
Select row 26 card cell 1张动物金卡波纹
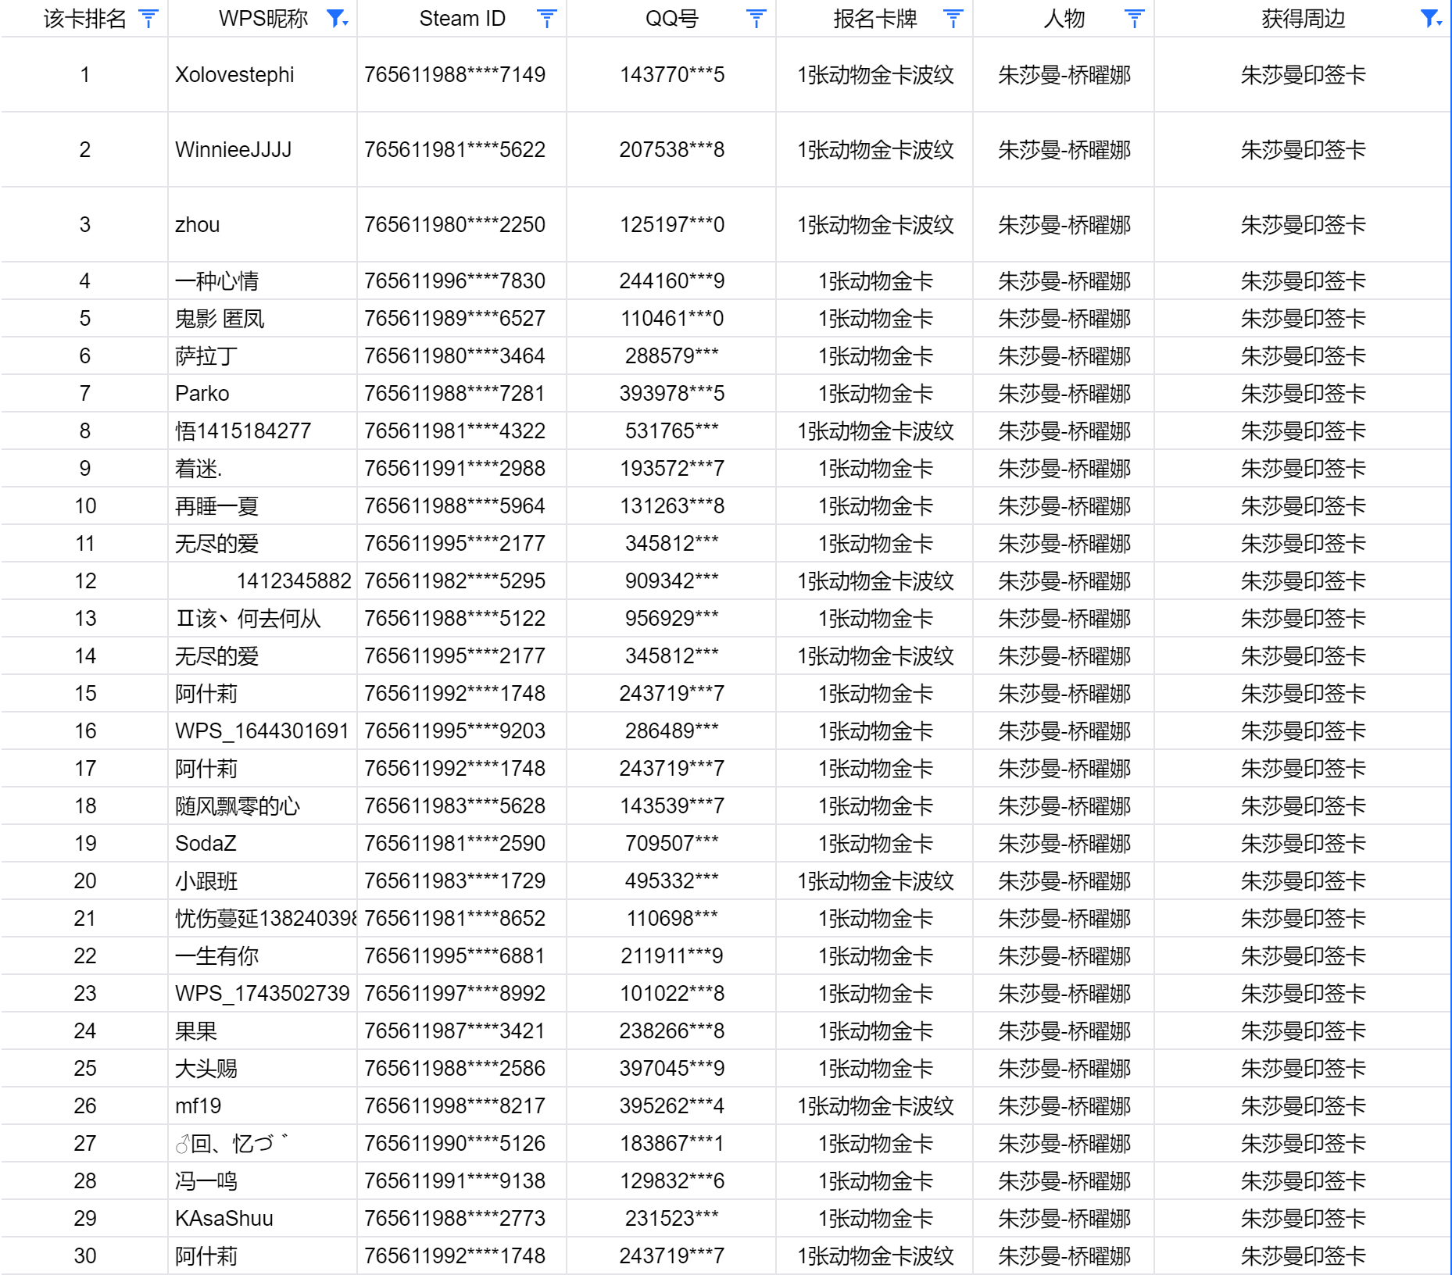click(874, 1106)
